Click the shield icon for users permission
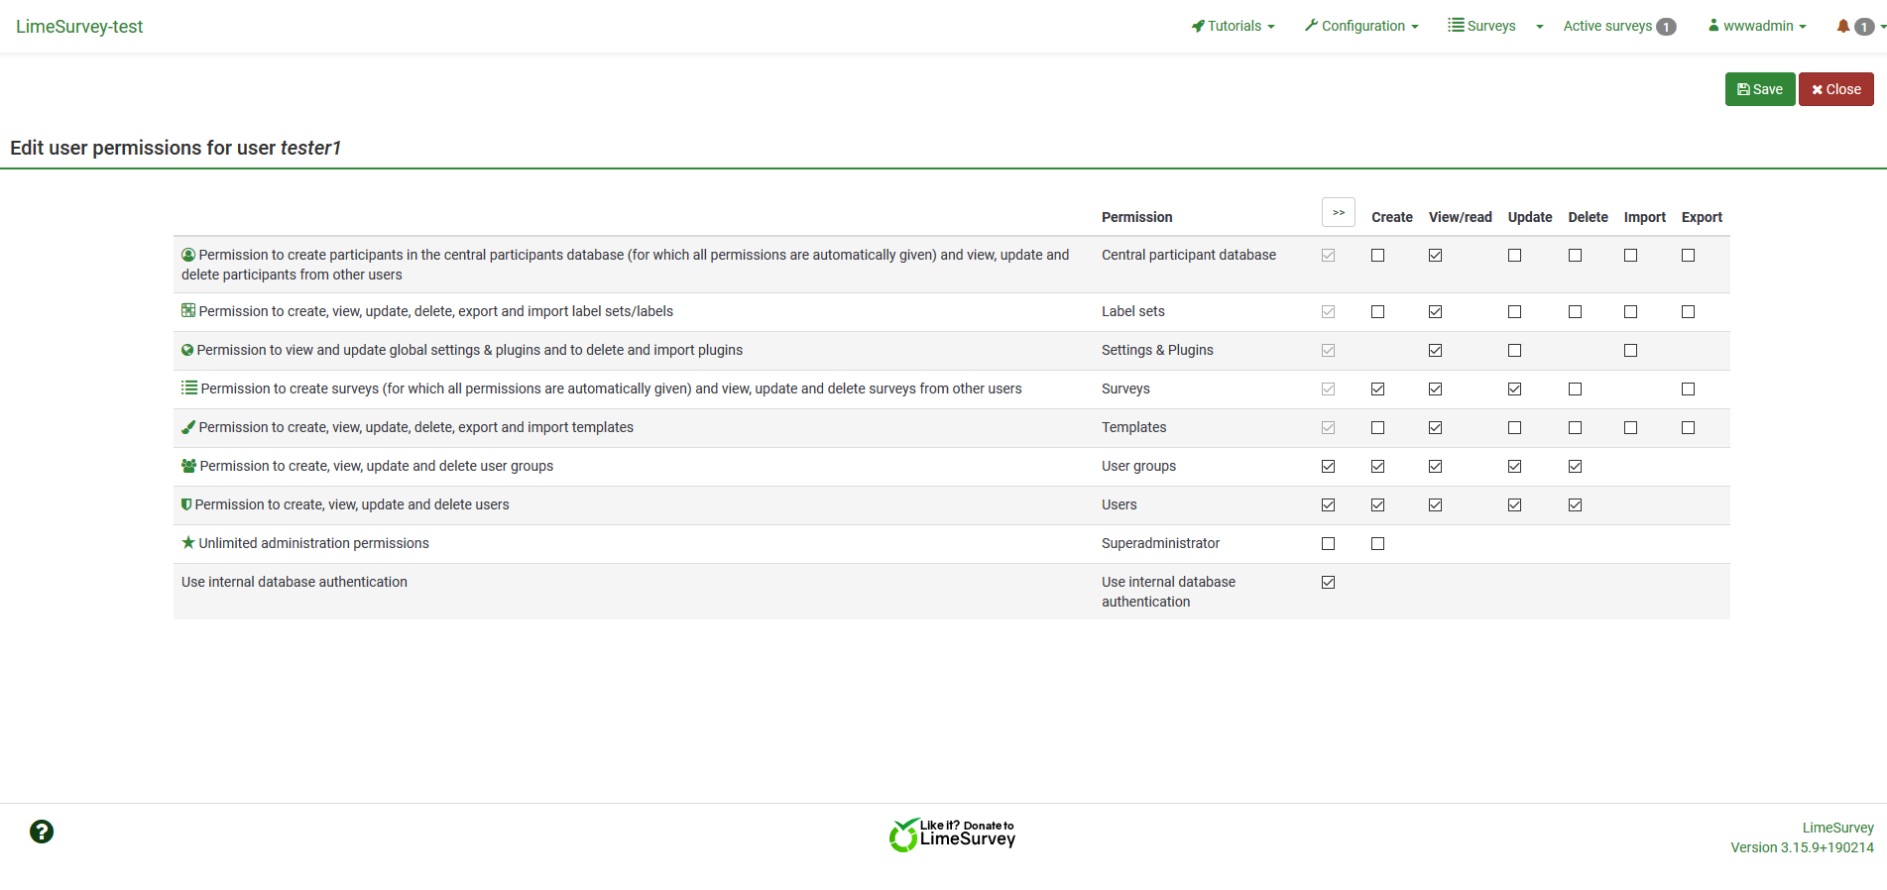 coord(186,504)
